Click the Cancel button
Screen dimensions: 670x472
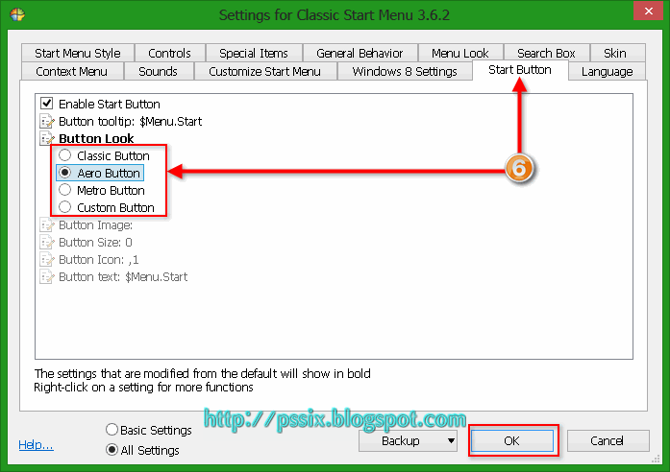point(608,441)
